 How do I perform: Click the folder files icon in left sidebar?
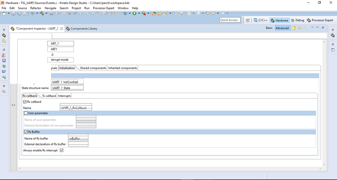click(4, 40)
